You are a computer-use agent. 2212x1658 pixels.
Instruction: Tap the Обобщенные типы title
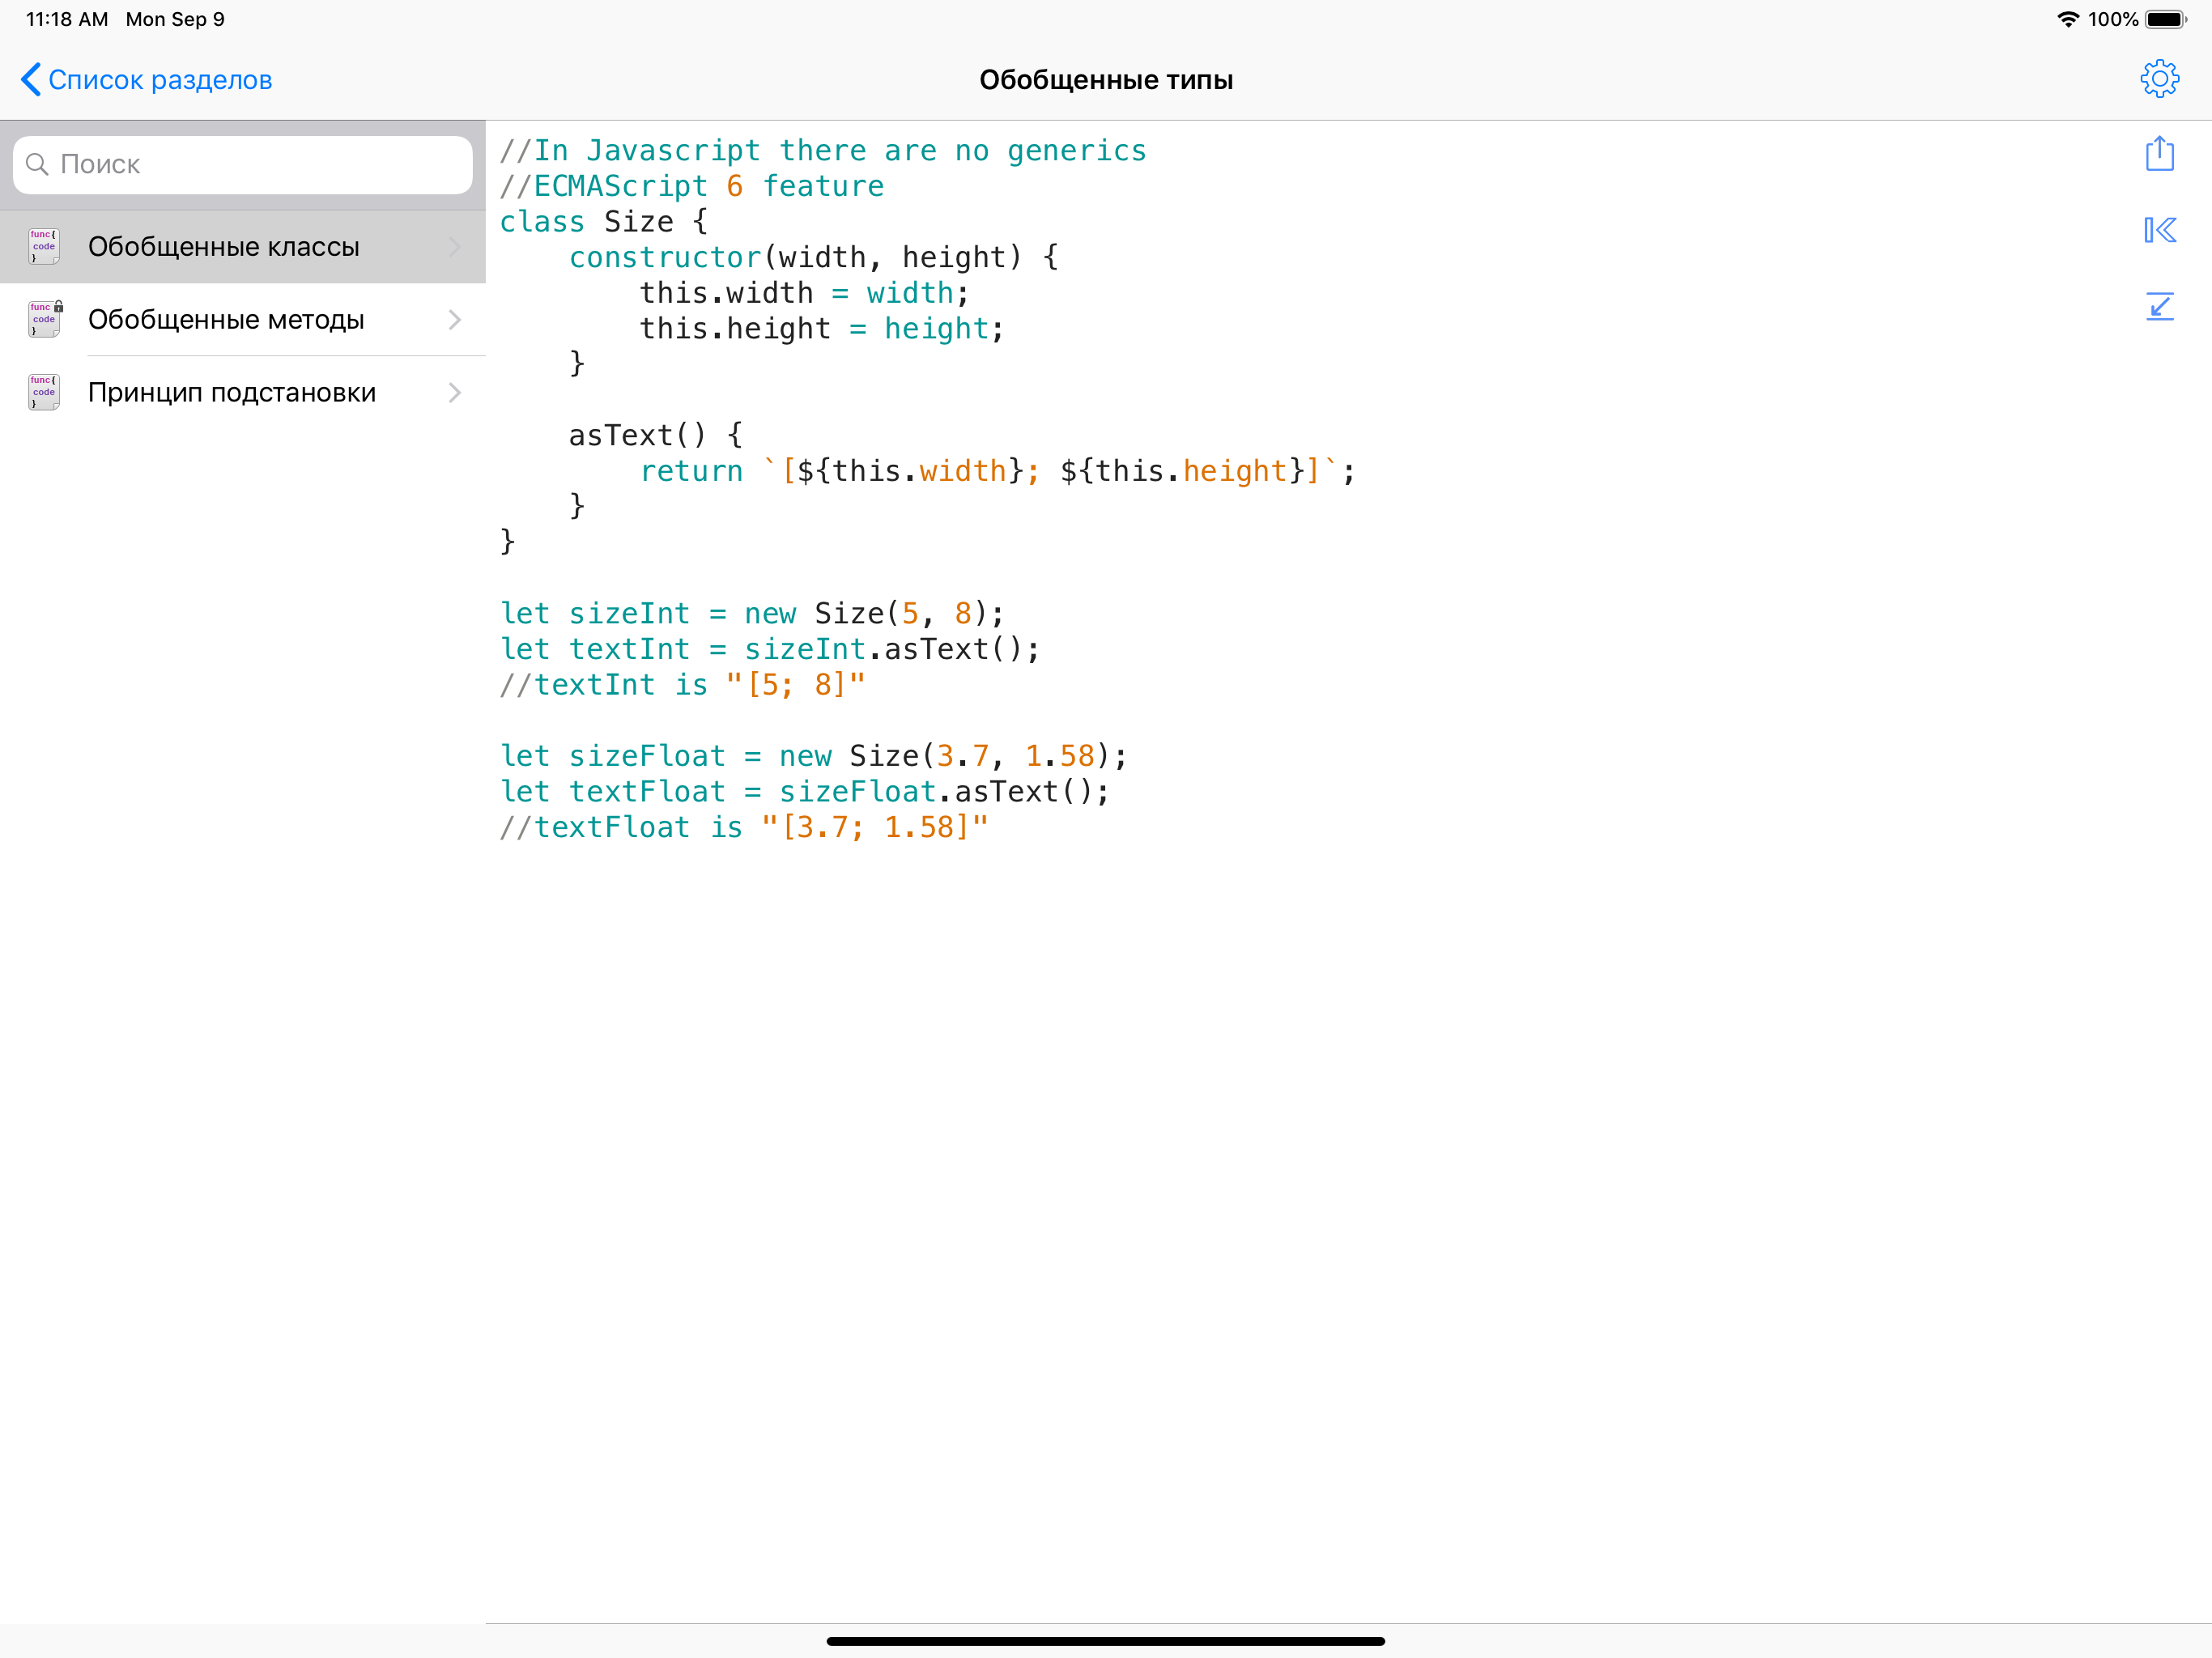(1105, 80)
